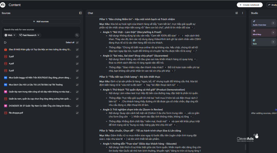Click the Quiz icon
Viewport: 277px width, 153px height.
coord(254,40)
